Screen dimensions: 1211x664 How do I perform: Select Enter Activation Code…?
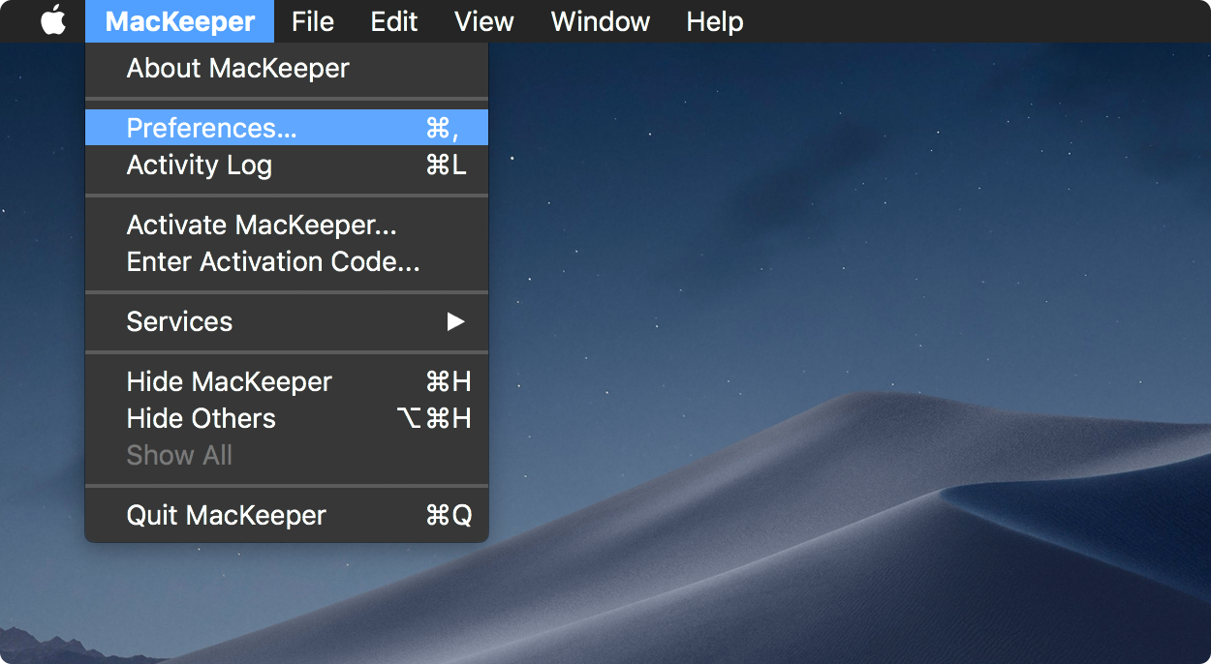click(287, 262)
